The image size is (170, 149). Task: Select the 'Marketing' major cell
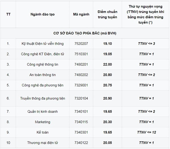point(43,122)
